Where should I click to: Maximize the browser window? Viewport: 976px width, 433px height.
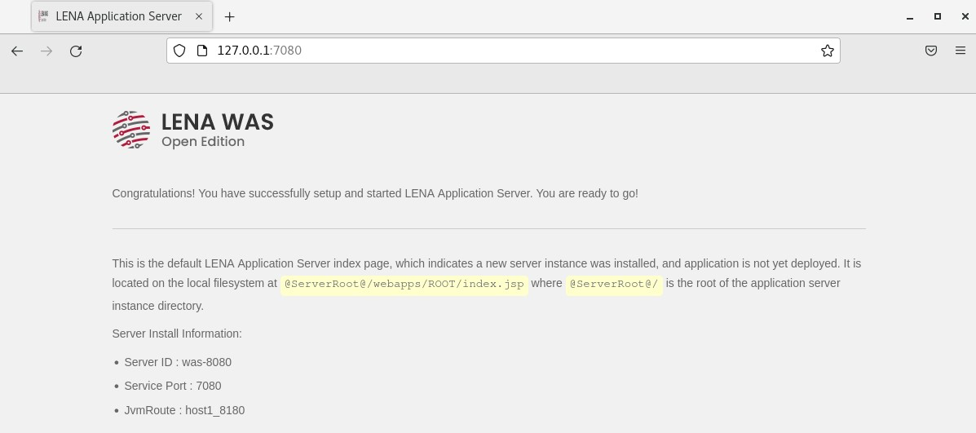(938, 17)
